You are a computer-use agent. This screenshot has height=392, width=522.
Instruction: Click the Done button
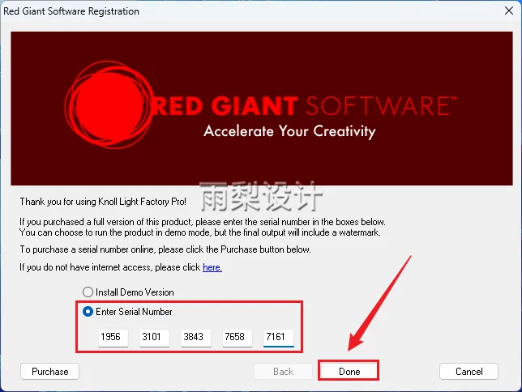(349, 372)
